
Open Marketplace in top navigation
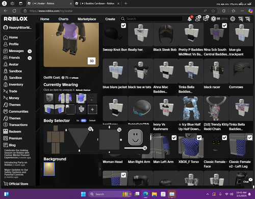pos(87,19)
